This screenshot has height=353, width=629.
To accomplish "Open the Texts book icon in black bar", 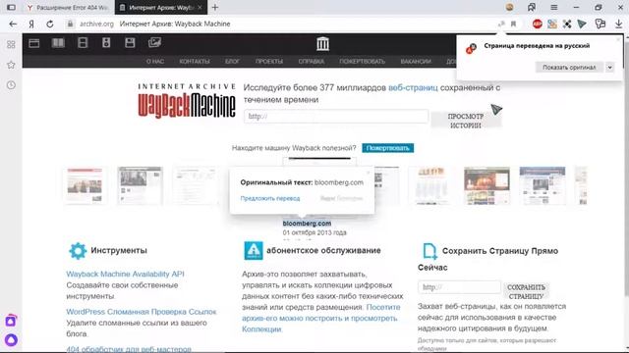I will tap(58, 43).
